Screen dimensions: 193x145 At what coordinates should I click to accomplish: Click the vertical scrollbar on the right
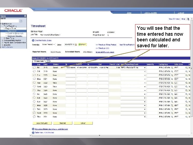pos(192,68)
